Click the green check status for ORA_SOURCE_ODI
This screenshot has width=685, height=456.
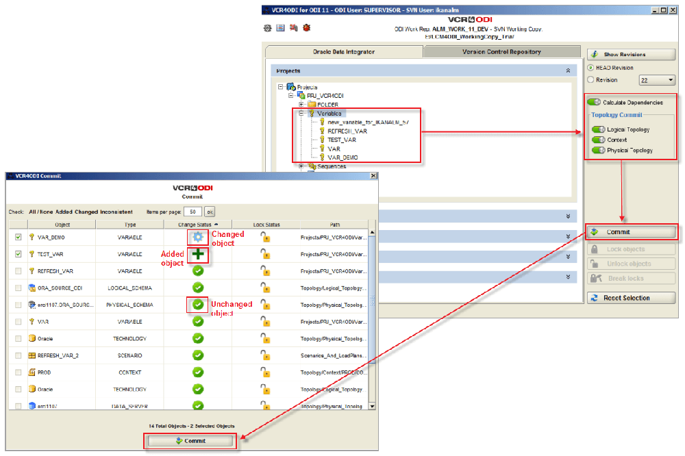pyautogui.click(x=198, y=288)
